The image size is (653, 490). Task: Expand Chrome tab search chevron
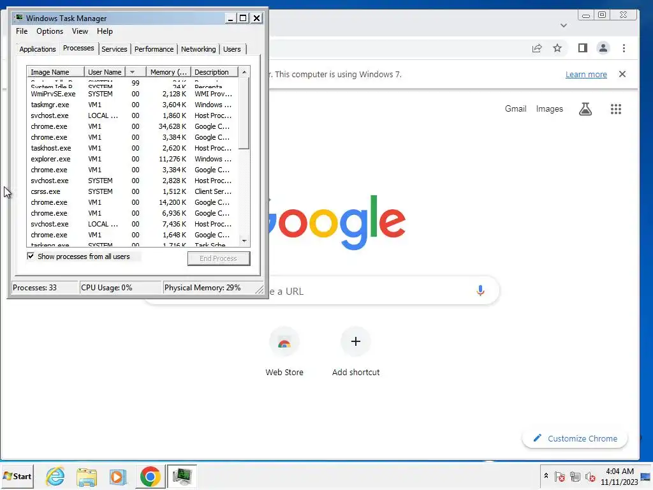564,26
